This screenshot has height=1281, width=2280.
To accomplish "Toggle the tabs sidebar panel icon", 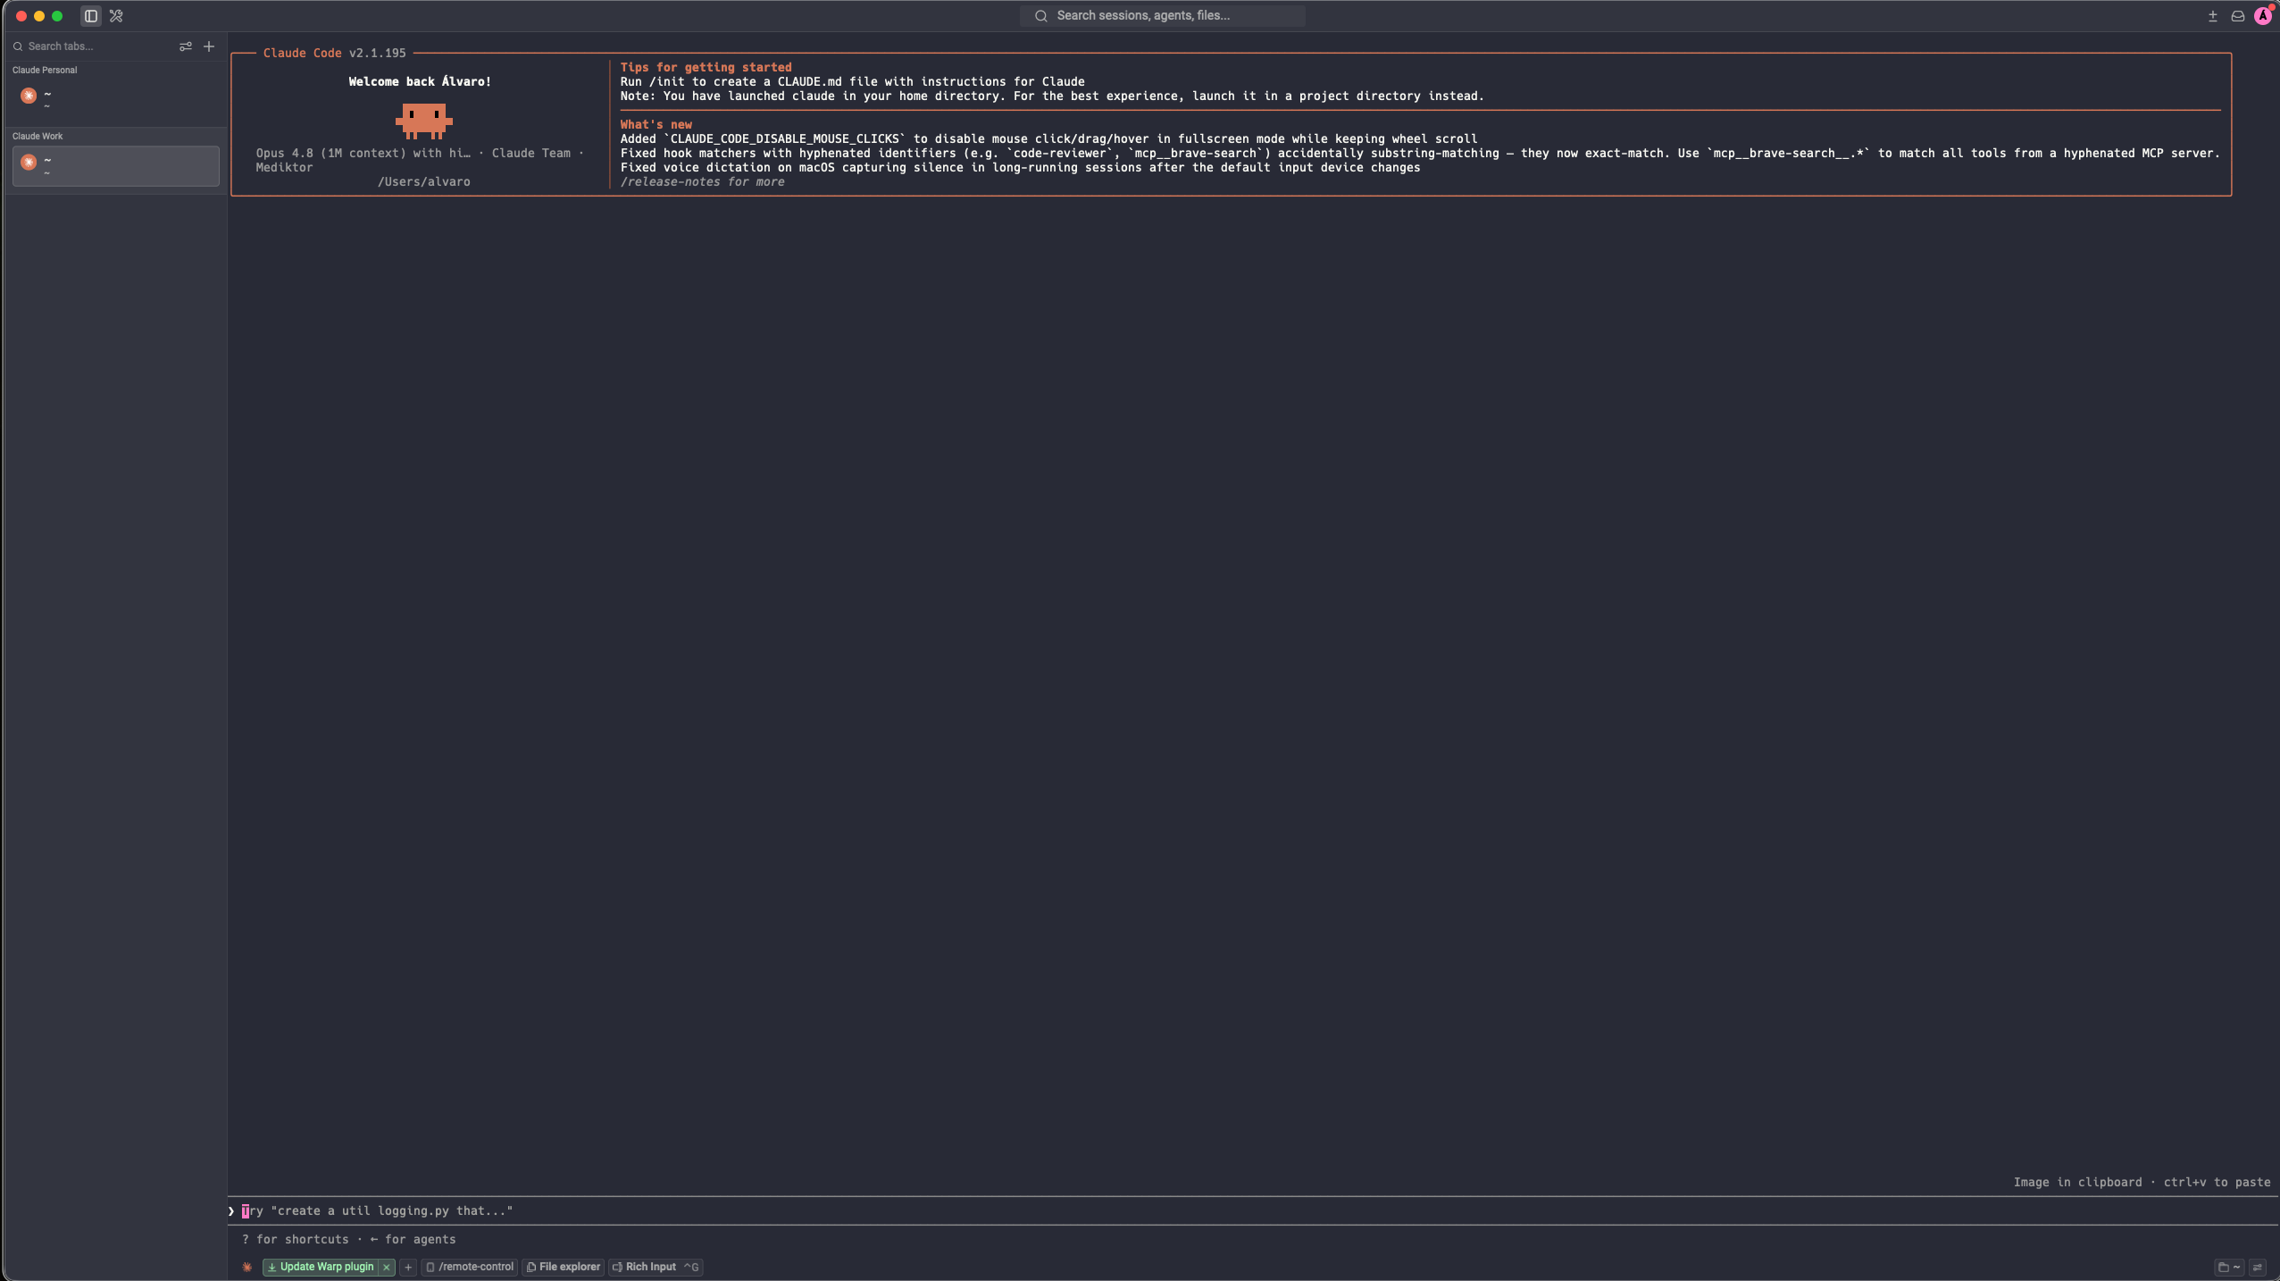I will (91, 16).
